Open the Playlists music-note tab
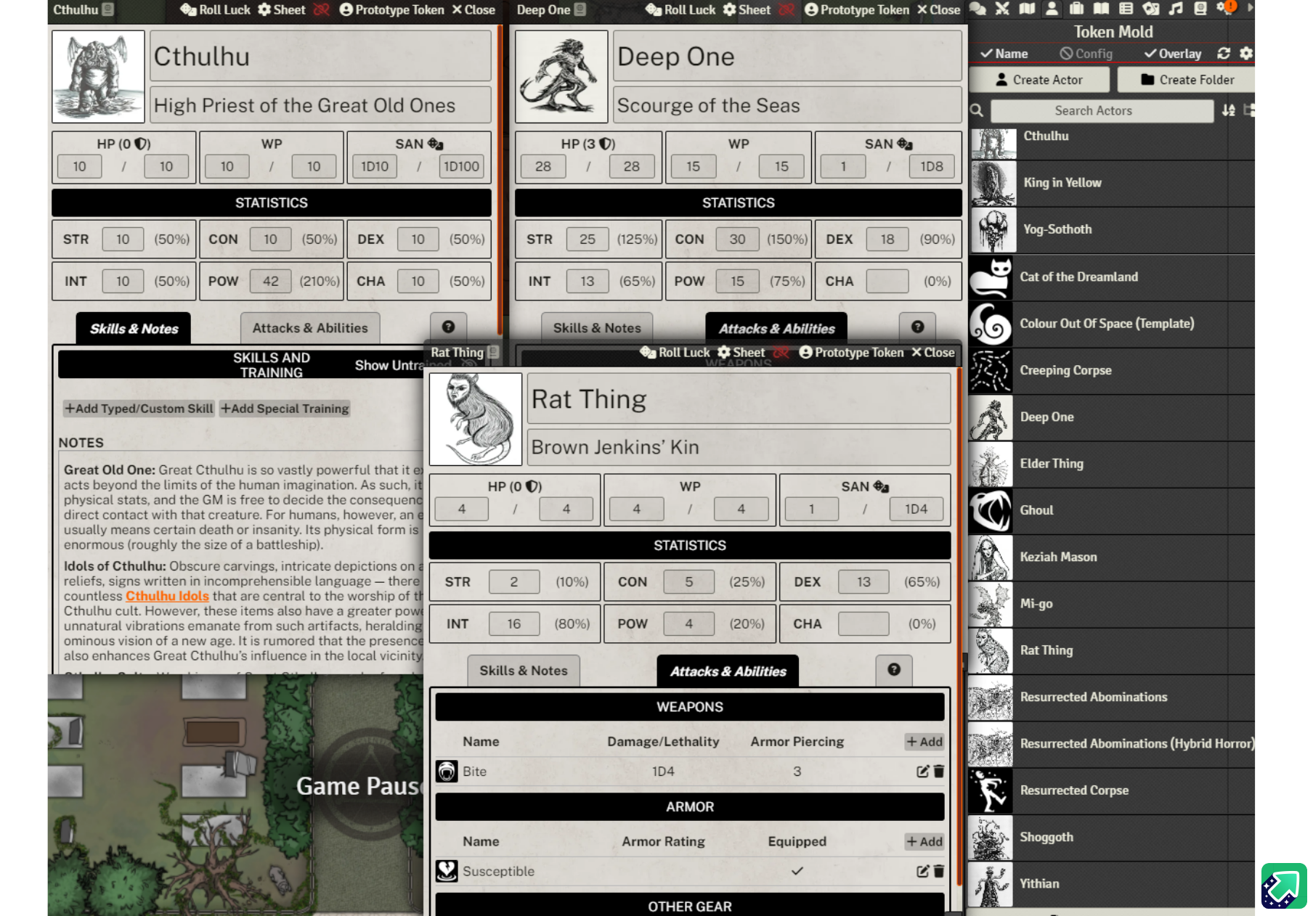Screen dimensions: 1313x916 pos(1176,9)
